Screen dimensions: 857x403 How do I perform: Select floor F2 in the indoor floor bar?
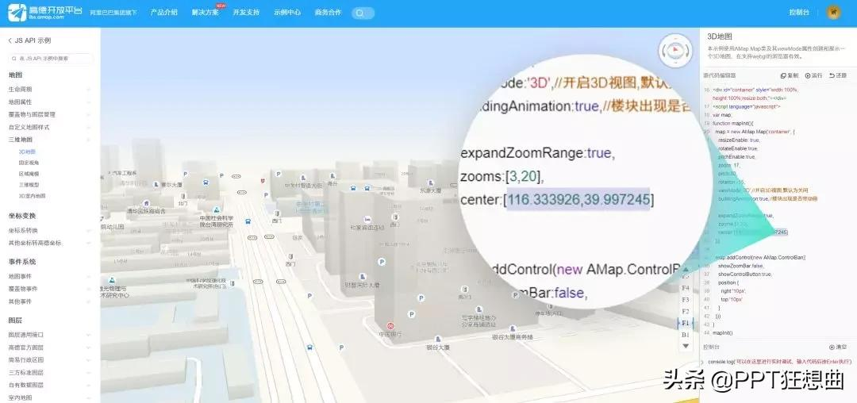[686, 311]
